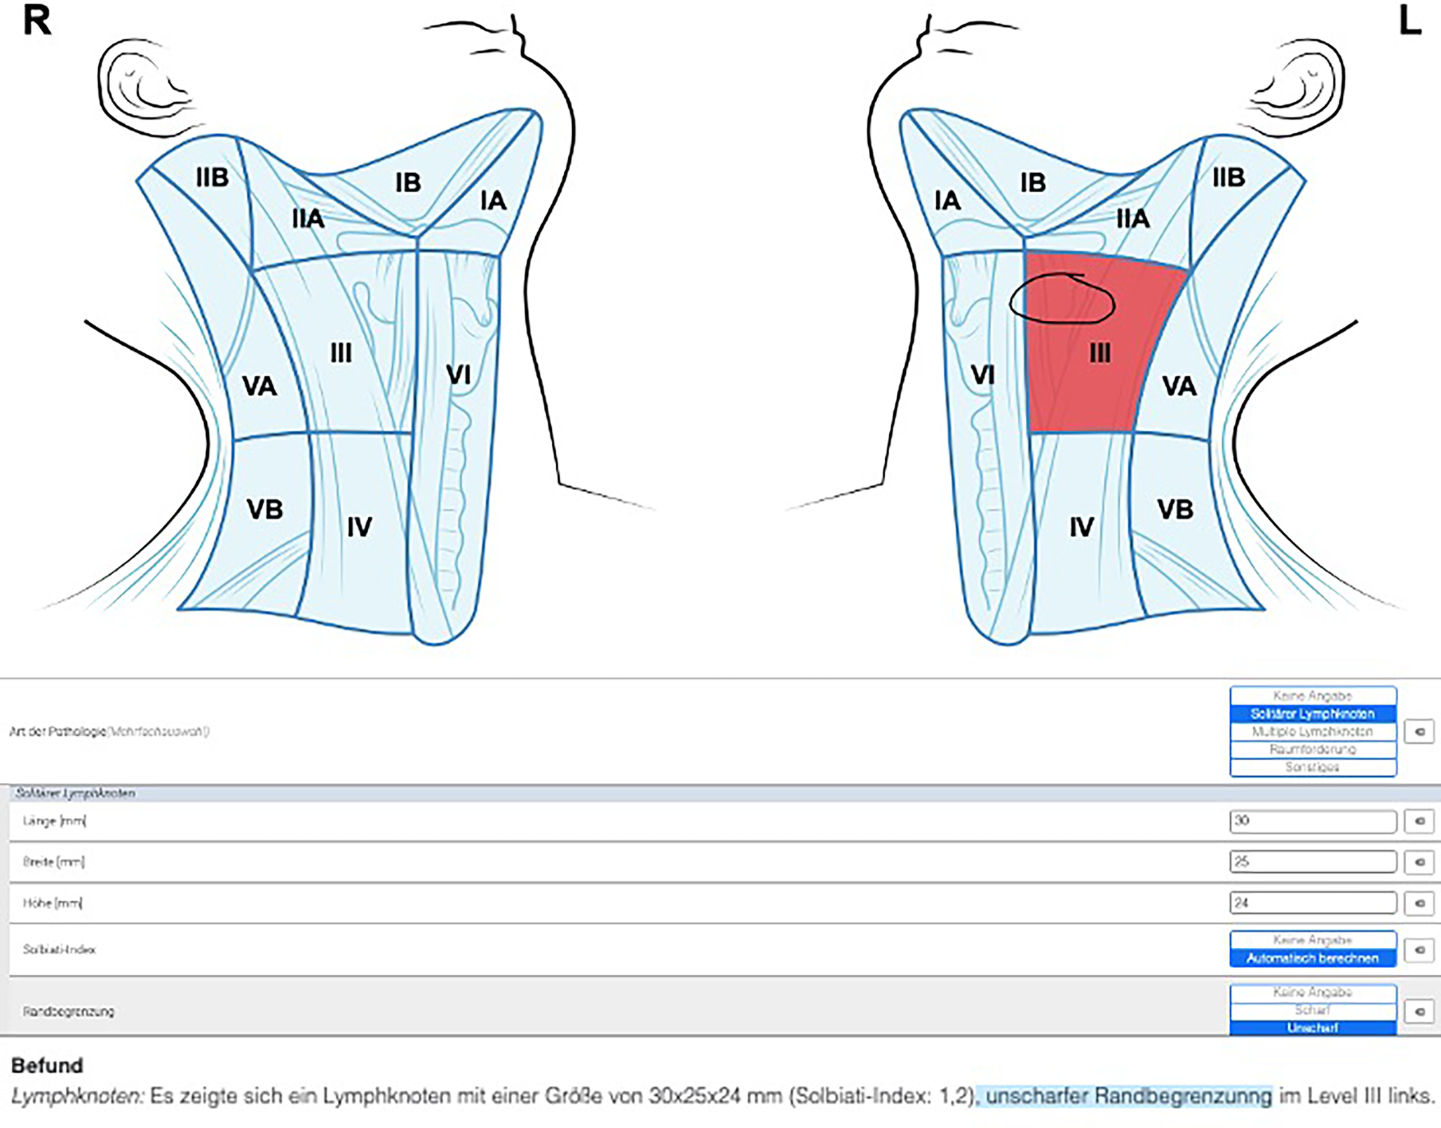Pick 'Sonstiges' in Art der Pathologie

[1312, 767]
